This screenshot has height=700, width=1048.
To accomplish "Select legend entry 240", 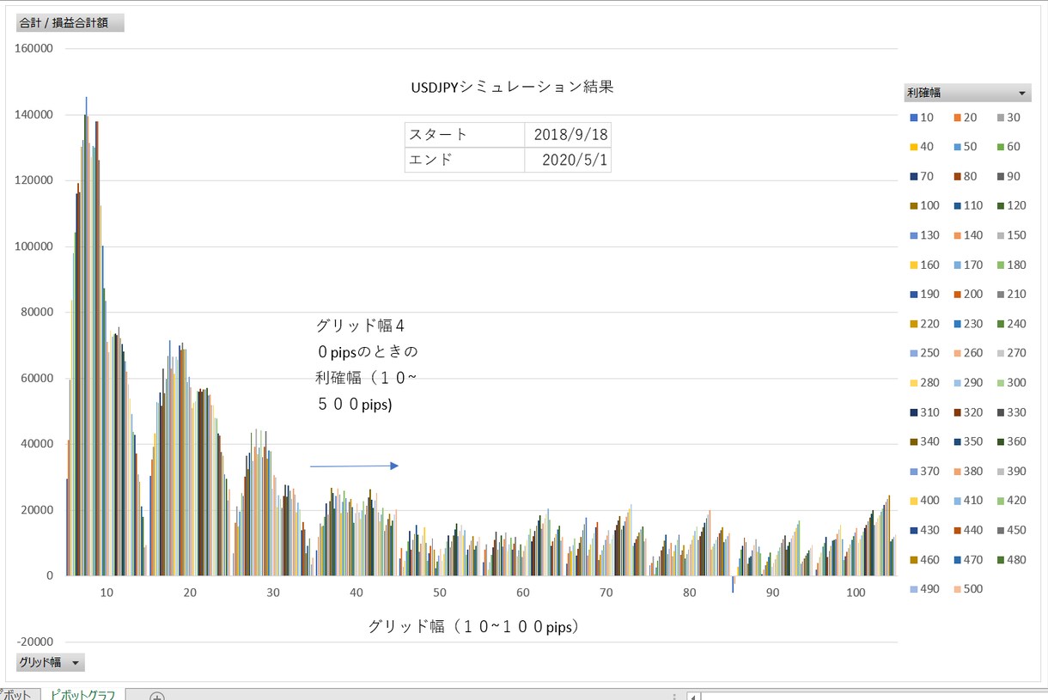I will [1011, 324].
